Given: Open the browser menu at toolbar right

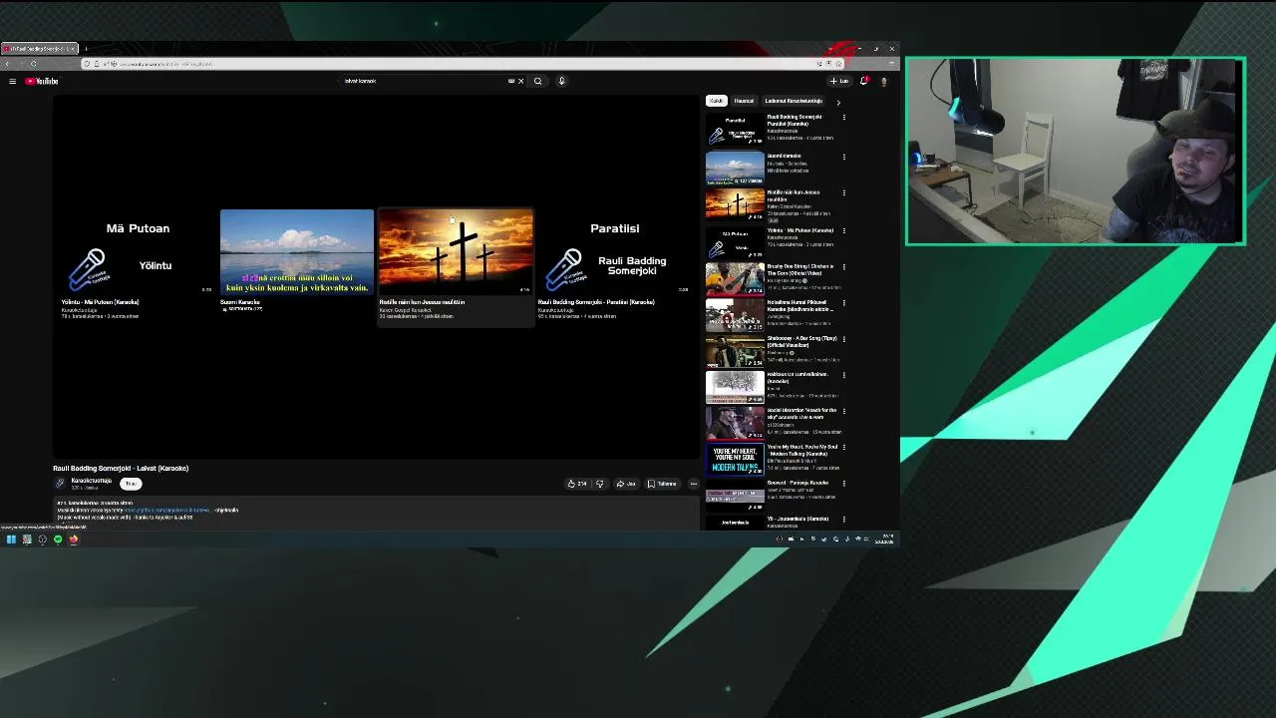Looking at the screenshot, I should 891,64.
